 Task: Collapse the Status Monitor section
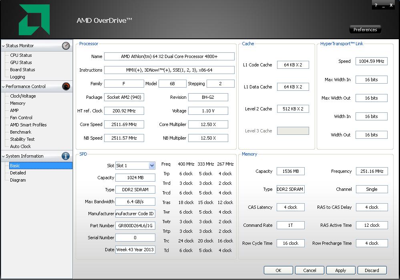tap(3, 46)
